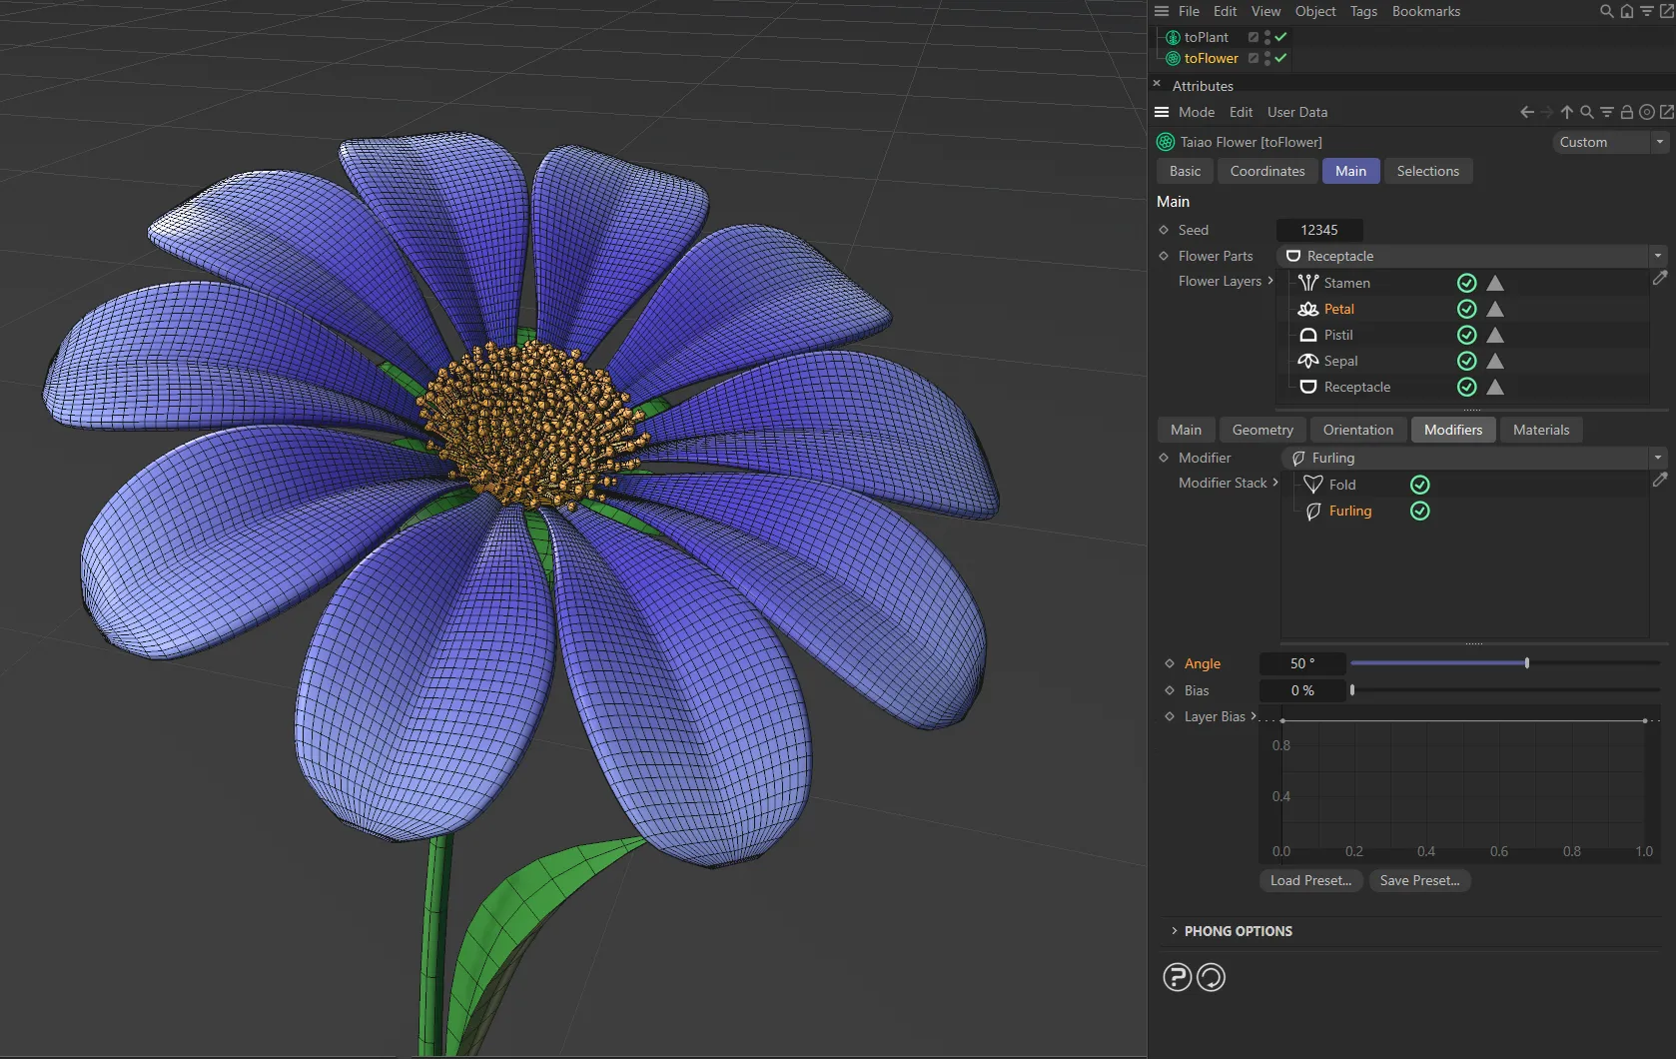Disable the Fold modifier's green checkmark
Viewport: 1676px width, 1059px height.
point(1419,484)
